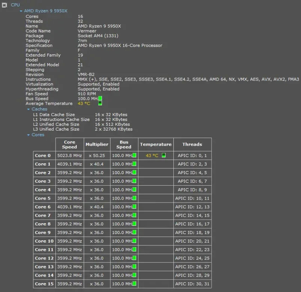
Task: Click the APIC ID: 0, 1 cell
Action: [192, 155]
